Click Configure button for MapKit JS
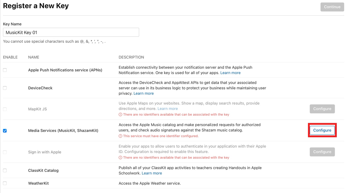Screen dimensions: 349x193 tap(322, 109)
